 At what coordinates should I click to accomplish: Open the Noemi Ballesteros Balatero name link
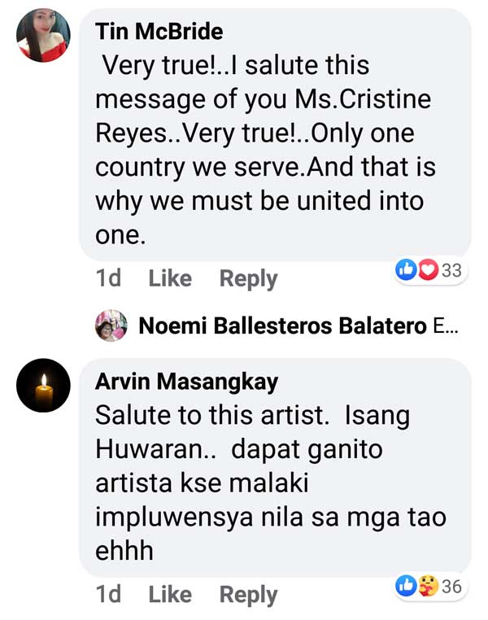[282, 325]
